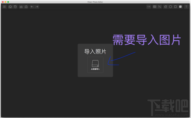Select the rectangular gradient mask tool
The height and width of the screenshot is (118, 191).
175,7
